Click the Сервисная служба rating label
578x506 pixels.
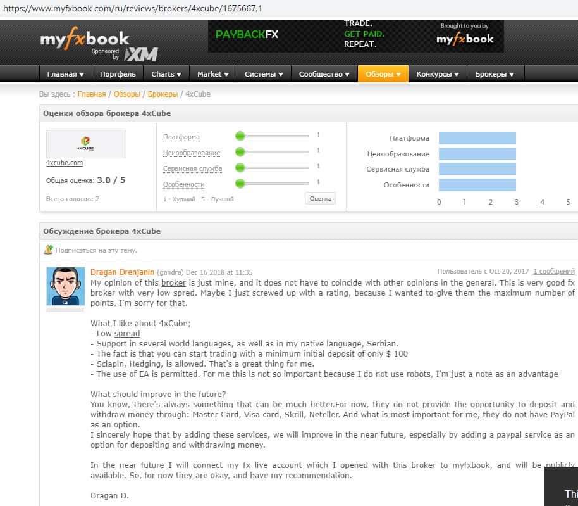click(192, 168)
